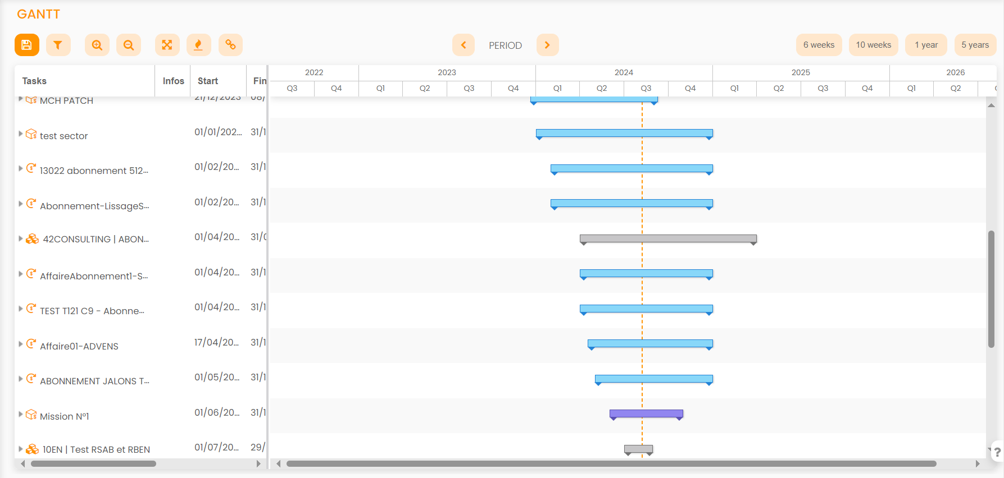Open the filter funnel tool
The width and height of the screenshot is (1004, 478).
[58, 45]
